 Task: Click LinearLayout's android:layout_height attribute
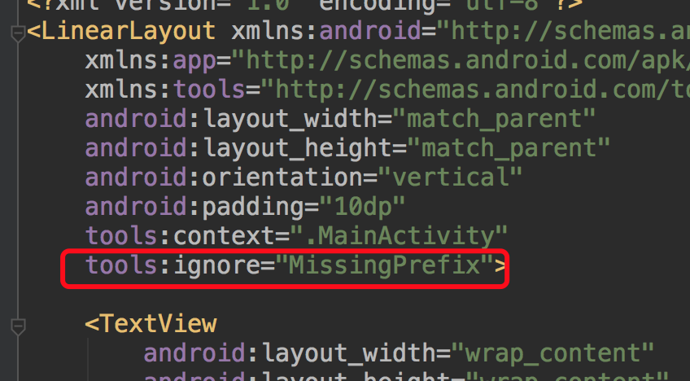[238, 148]
